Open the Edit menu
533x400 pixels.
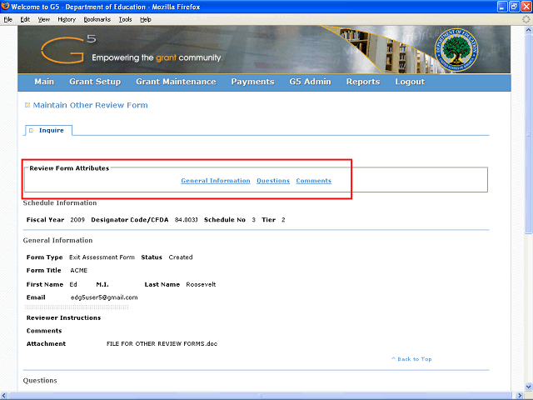(x=25, y=19)
